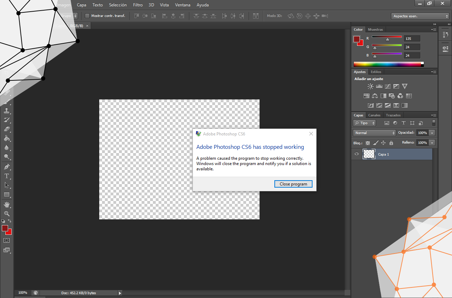This screenshot has height=298, width=452.
Task: Select the Eraser tool
Action: (7, 129)
